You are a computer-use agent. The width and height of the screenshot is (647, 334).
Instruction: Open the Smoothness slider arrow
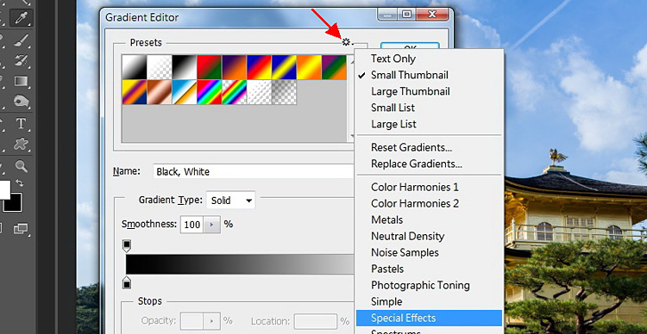pyautogui.click(x=212, y=225)
